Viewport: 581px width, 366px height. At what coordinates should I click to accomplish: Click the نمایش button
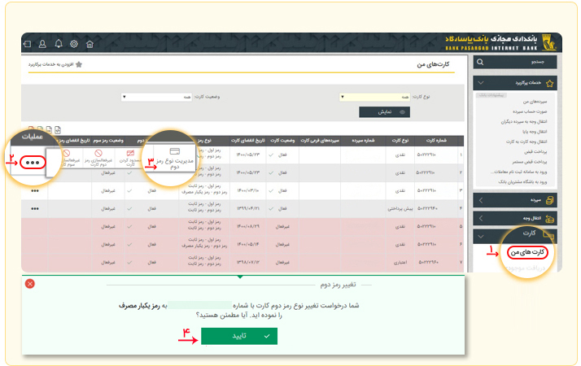[384, 112]
